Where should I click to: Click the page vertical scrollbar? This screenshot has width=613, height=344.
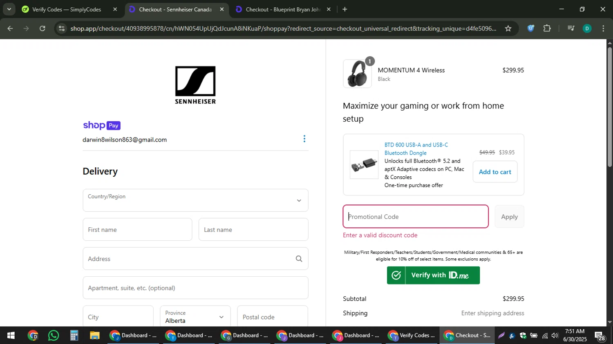[610, 107]
